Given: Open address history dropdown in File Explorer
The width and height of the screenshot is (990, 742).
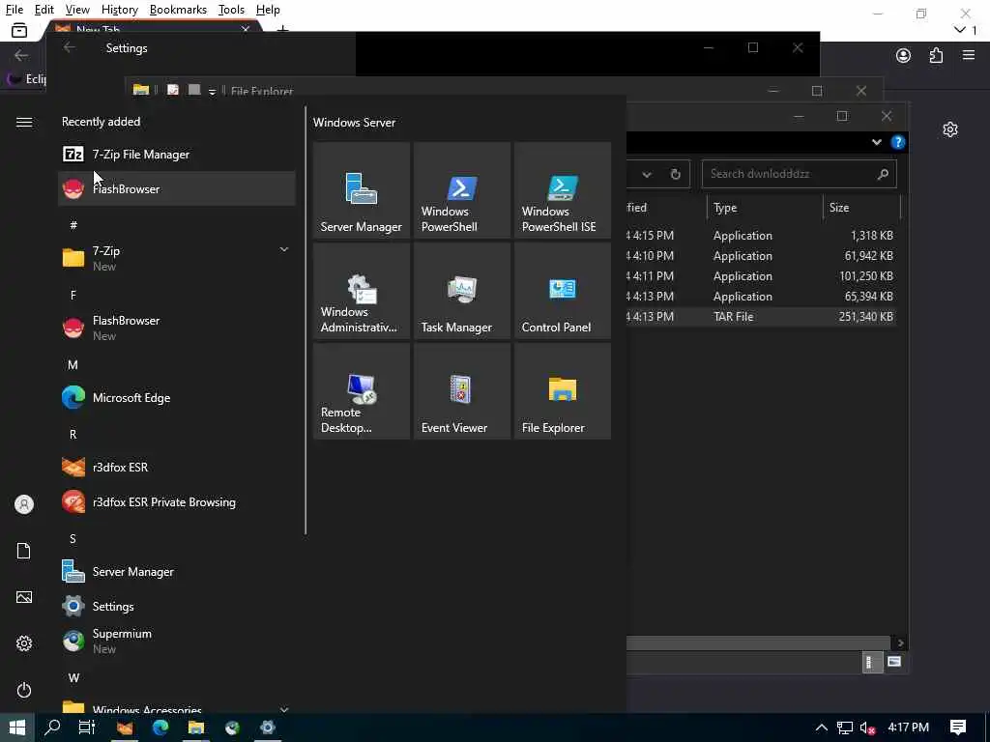Looking at the screenshot, I should pos(647,174).
